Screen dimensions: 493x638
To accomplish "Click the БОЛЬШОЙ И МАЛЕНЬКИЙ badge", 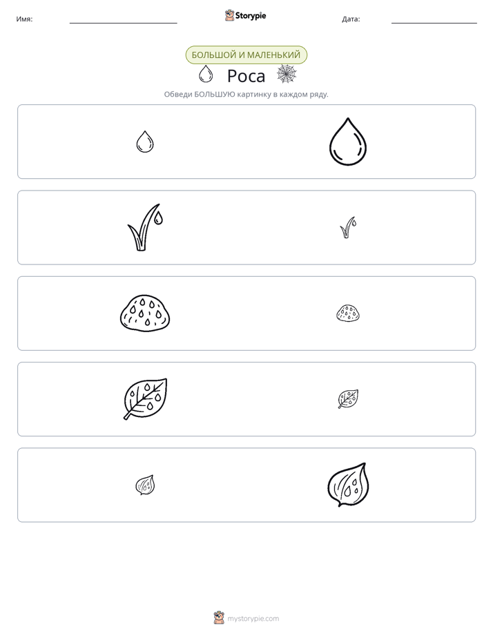I will (246, 55).
